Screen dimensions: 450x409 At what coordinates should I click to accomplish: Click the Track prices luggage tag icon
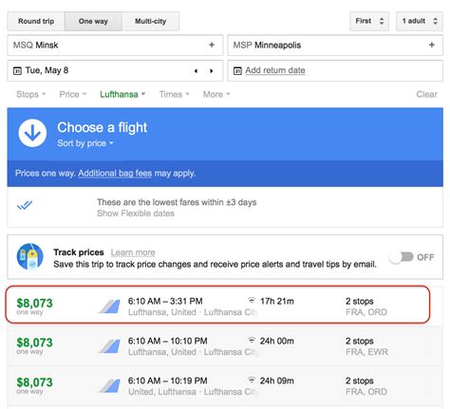tap(30, 256)
